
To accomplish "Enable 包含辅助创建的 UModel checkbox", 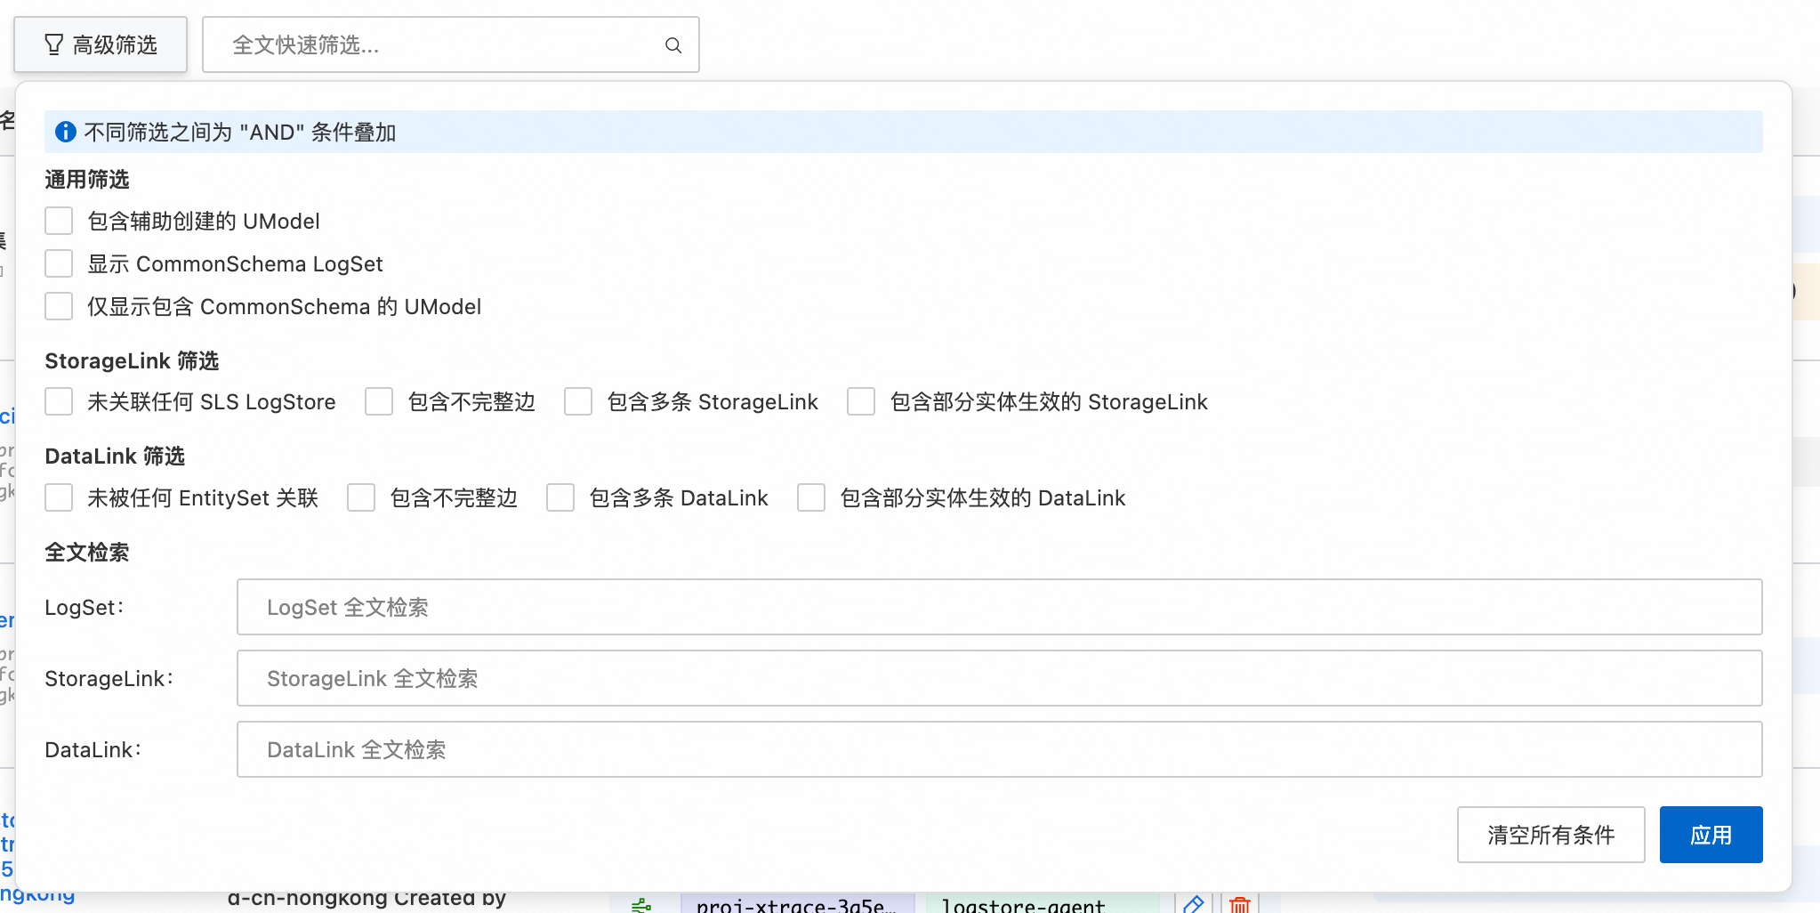I will click(59, 221).
